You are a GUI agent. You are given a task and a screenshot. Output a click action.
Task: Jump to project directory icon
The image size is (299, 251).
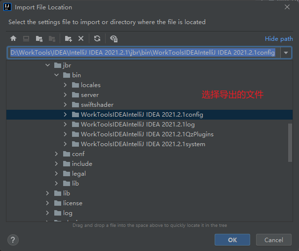coord(39,38)
